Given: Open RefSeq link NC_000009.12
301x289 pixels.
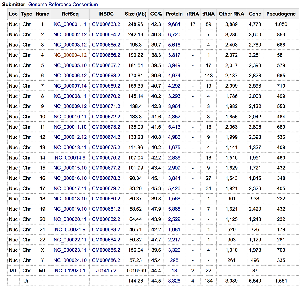Looking at the screenshot, I should (x=70, y=106).
